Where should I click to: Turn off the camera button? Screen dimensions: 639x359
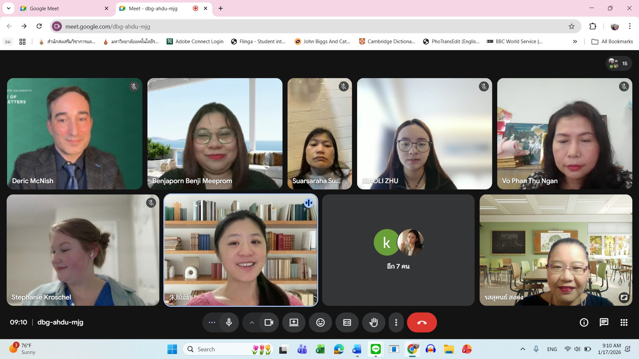[x=269, y=322]
